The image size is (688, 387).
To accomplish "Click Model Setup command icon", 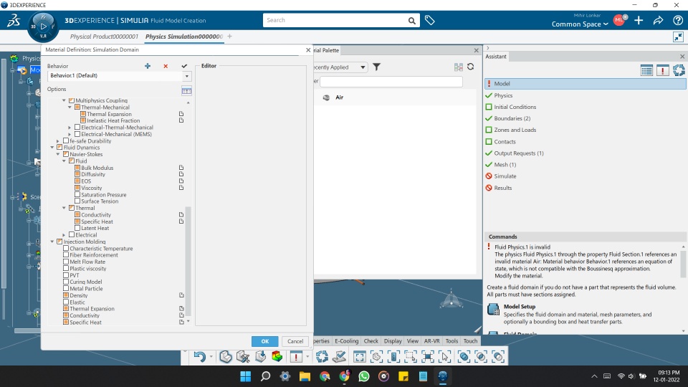I will (x=494, y=310).
